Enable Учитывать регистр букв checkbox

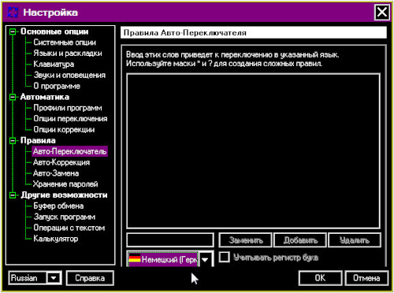click(225, 257)
